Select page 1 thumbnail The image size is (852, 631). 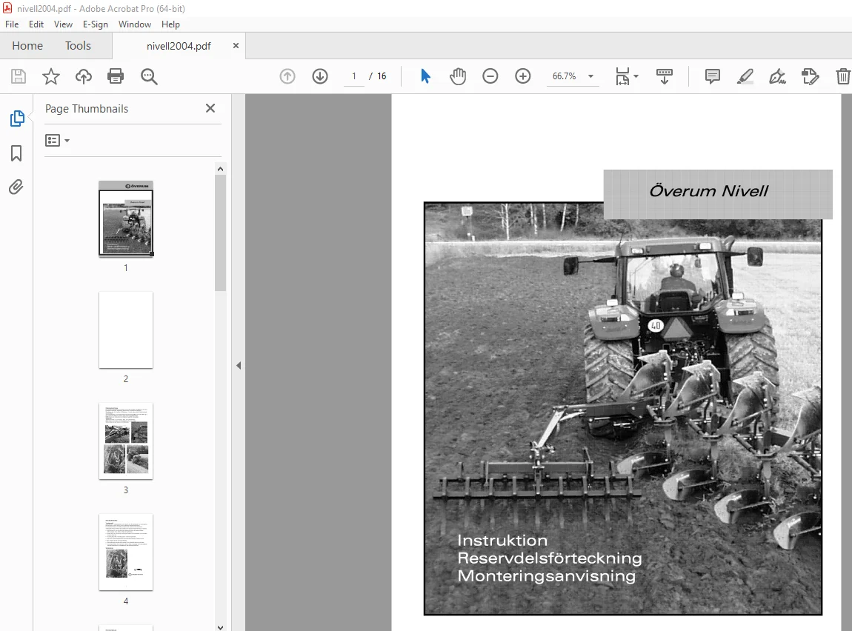click(126, 218)
